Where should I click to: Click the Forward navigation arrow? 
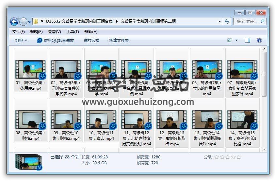tap(23, 22)
